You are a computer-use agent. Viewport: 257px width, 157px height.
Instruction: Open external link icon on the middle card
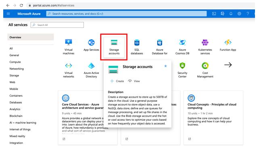(127, 139)
